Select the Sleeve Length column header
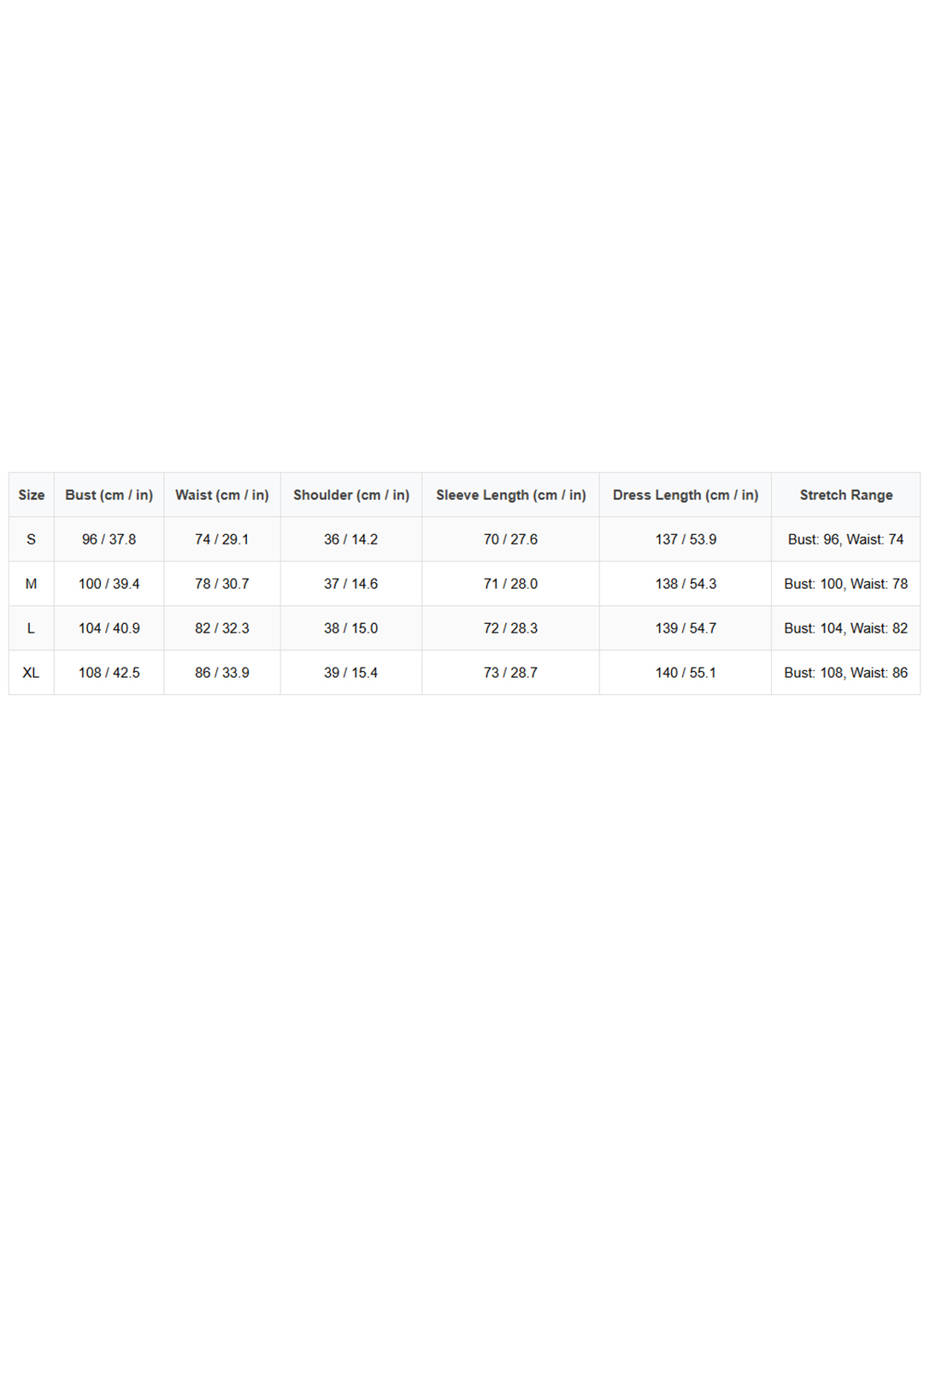 point(511,495)
